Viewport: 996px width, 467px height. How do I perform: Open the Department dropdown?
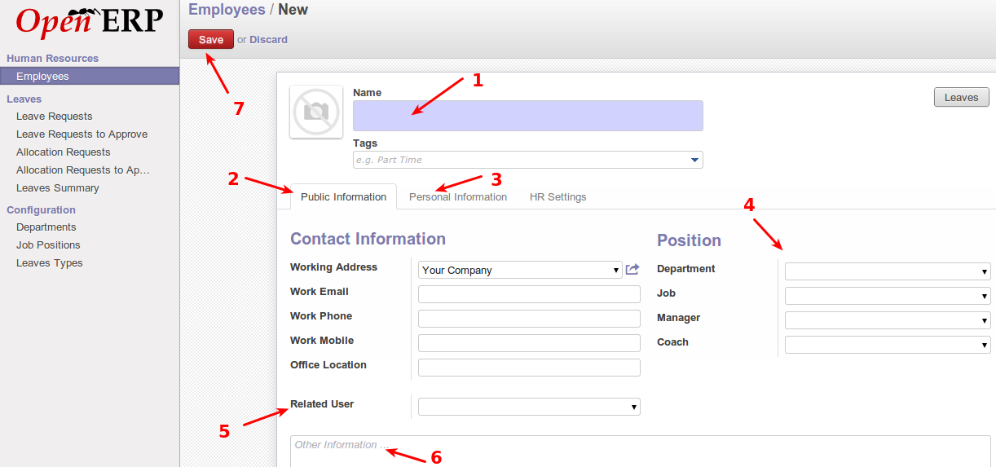click(x=887, y=271)
